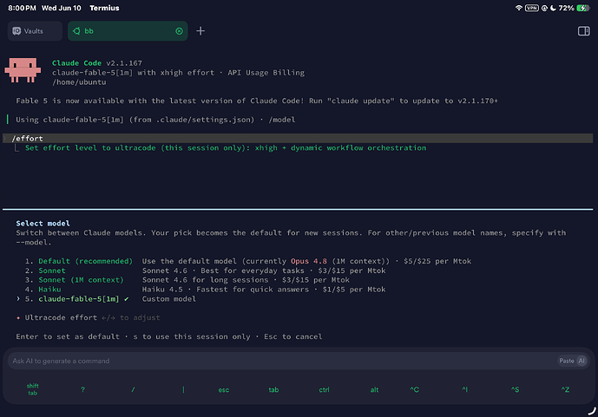The height and width of the screenshot is (417, 598).
Task: Tap the pipe key on keyboard bar
Action: 183,389
